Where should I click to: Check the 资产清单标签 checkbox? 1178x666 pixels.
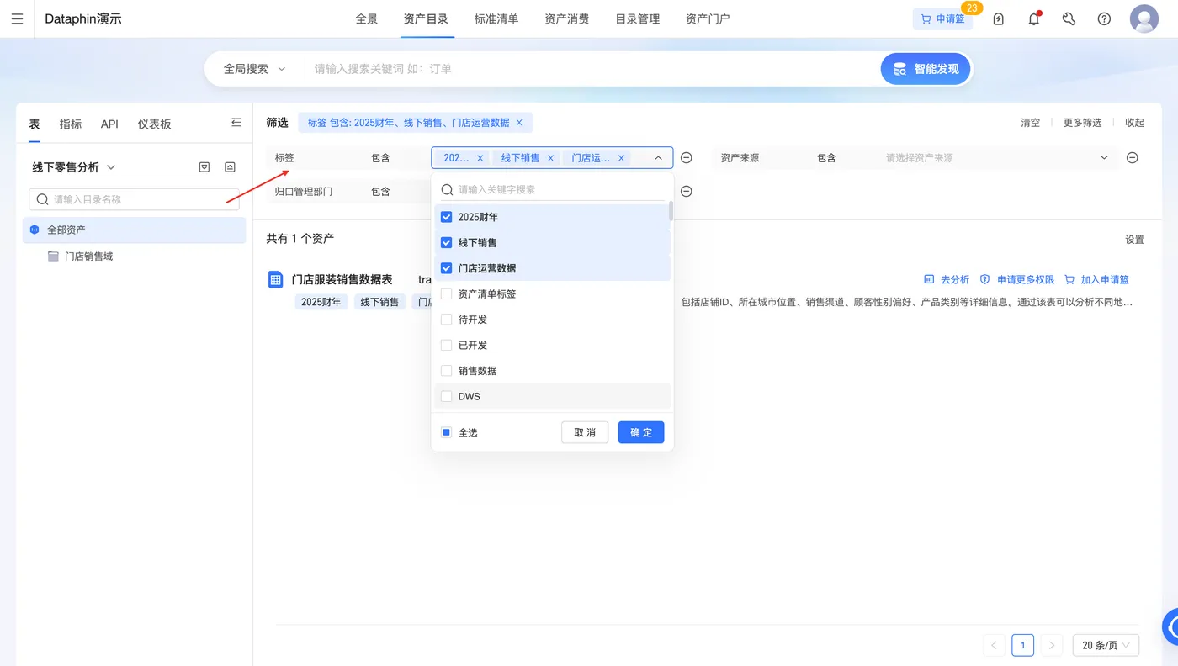click(x=447, y=294)
